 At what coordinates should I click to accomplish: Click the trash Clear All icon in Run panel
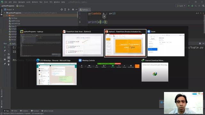(9, 65)
